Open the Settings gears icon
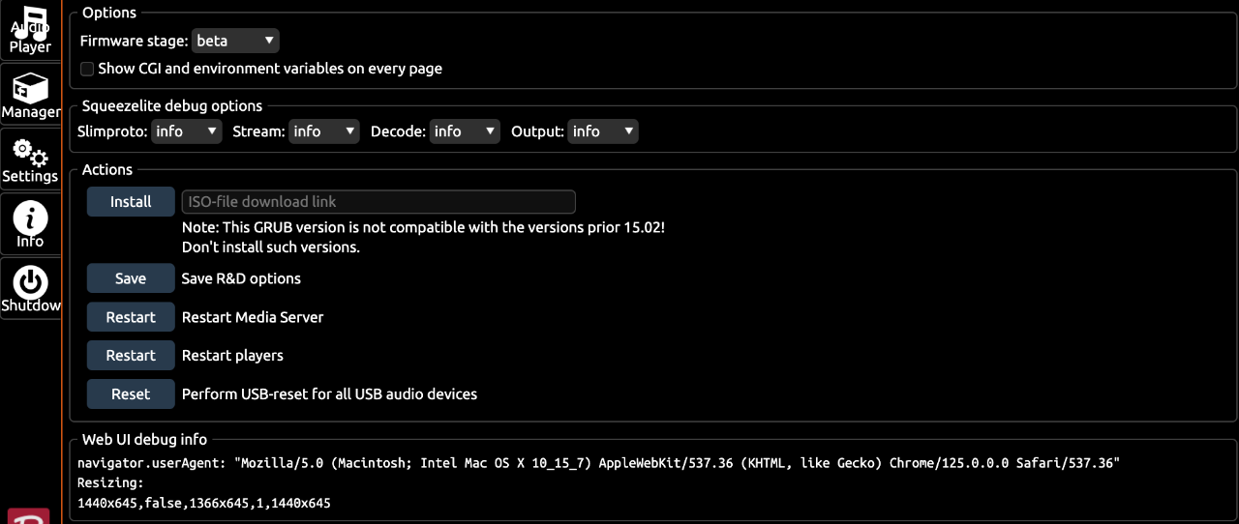Viewport: 1239px width, 524px height. pos(30,160)
